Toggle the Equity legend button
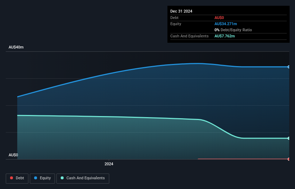 point(42,178)
